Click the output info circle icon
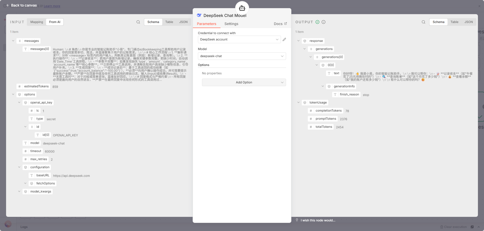Screen dimensions: 484x231 pos(324,22)
